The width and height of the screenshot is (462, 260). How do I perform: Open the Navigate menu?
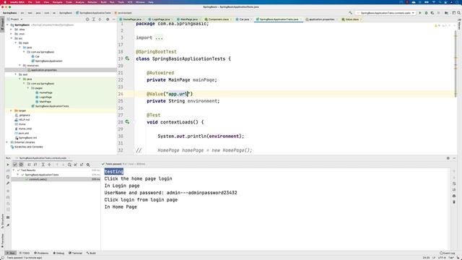coord(58,2)
